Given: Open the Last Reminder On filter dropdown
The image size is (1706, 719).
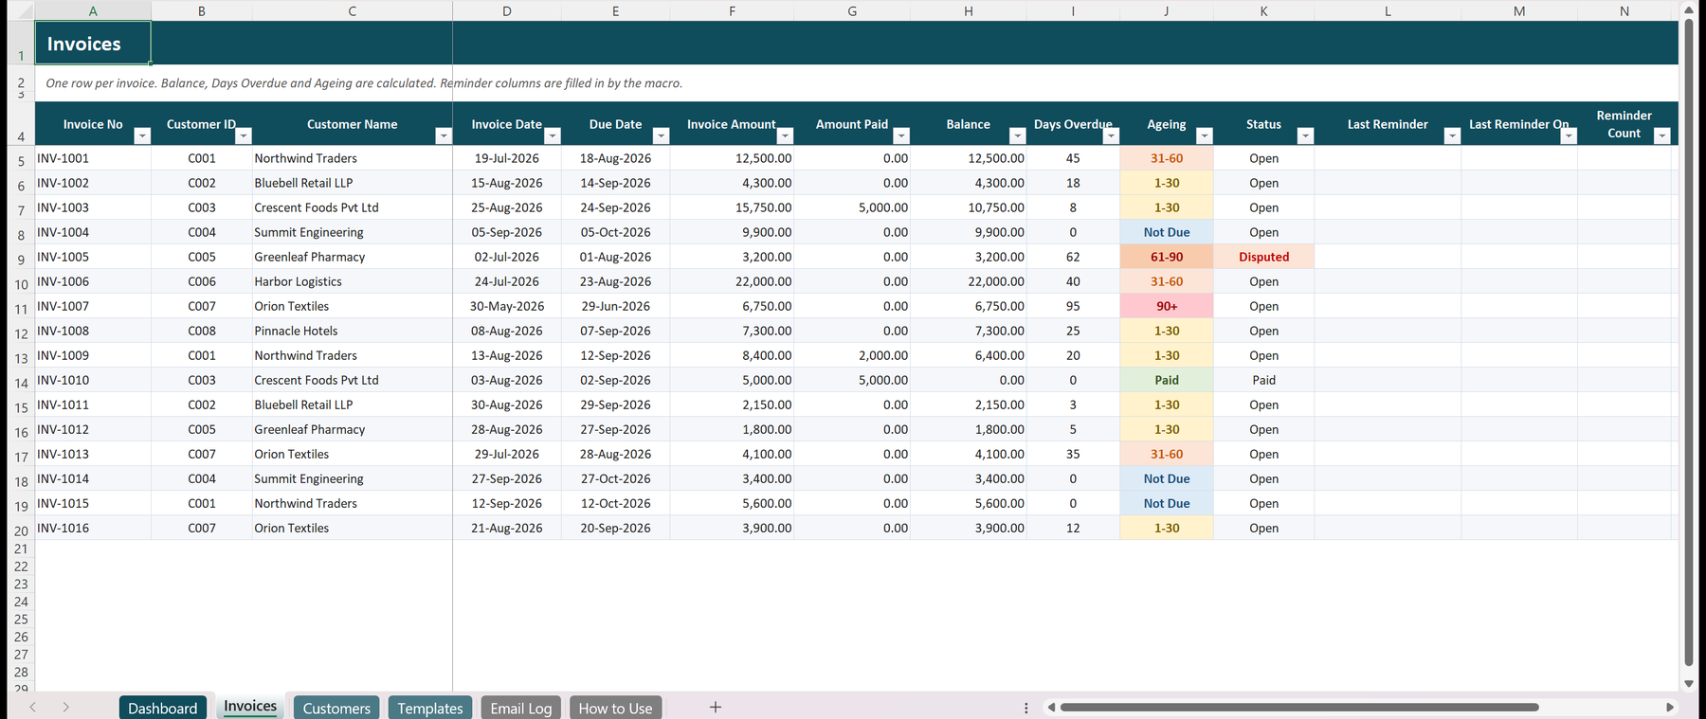Looking at the screenshot, I should 1569,136.
